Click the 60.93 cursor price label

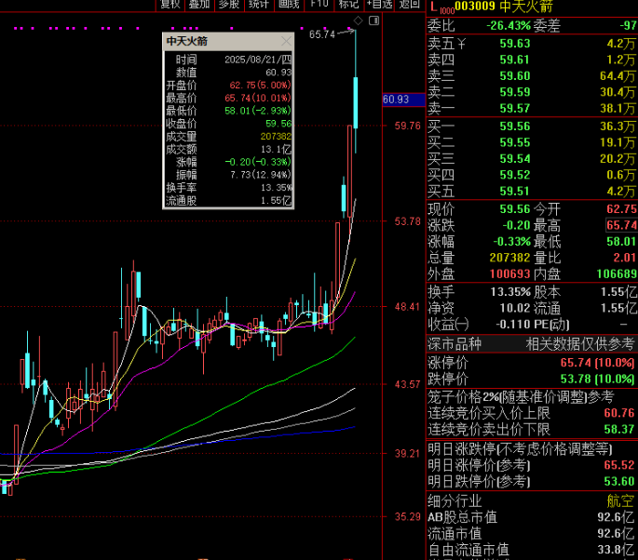[403, 100]
